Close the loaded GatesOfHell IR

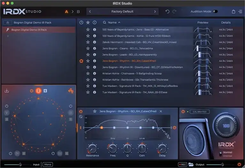click(x=161, y=111)
